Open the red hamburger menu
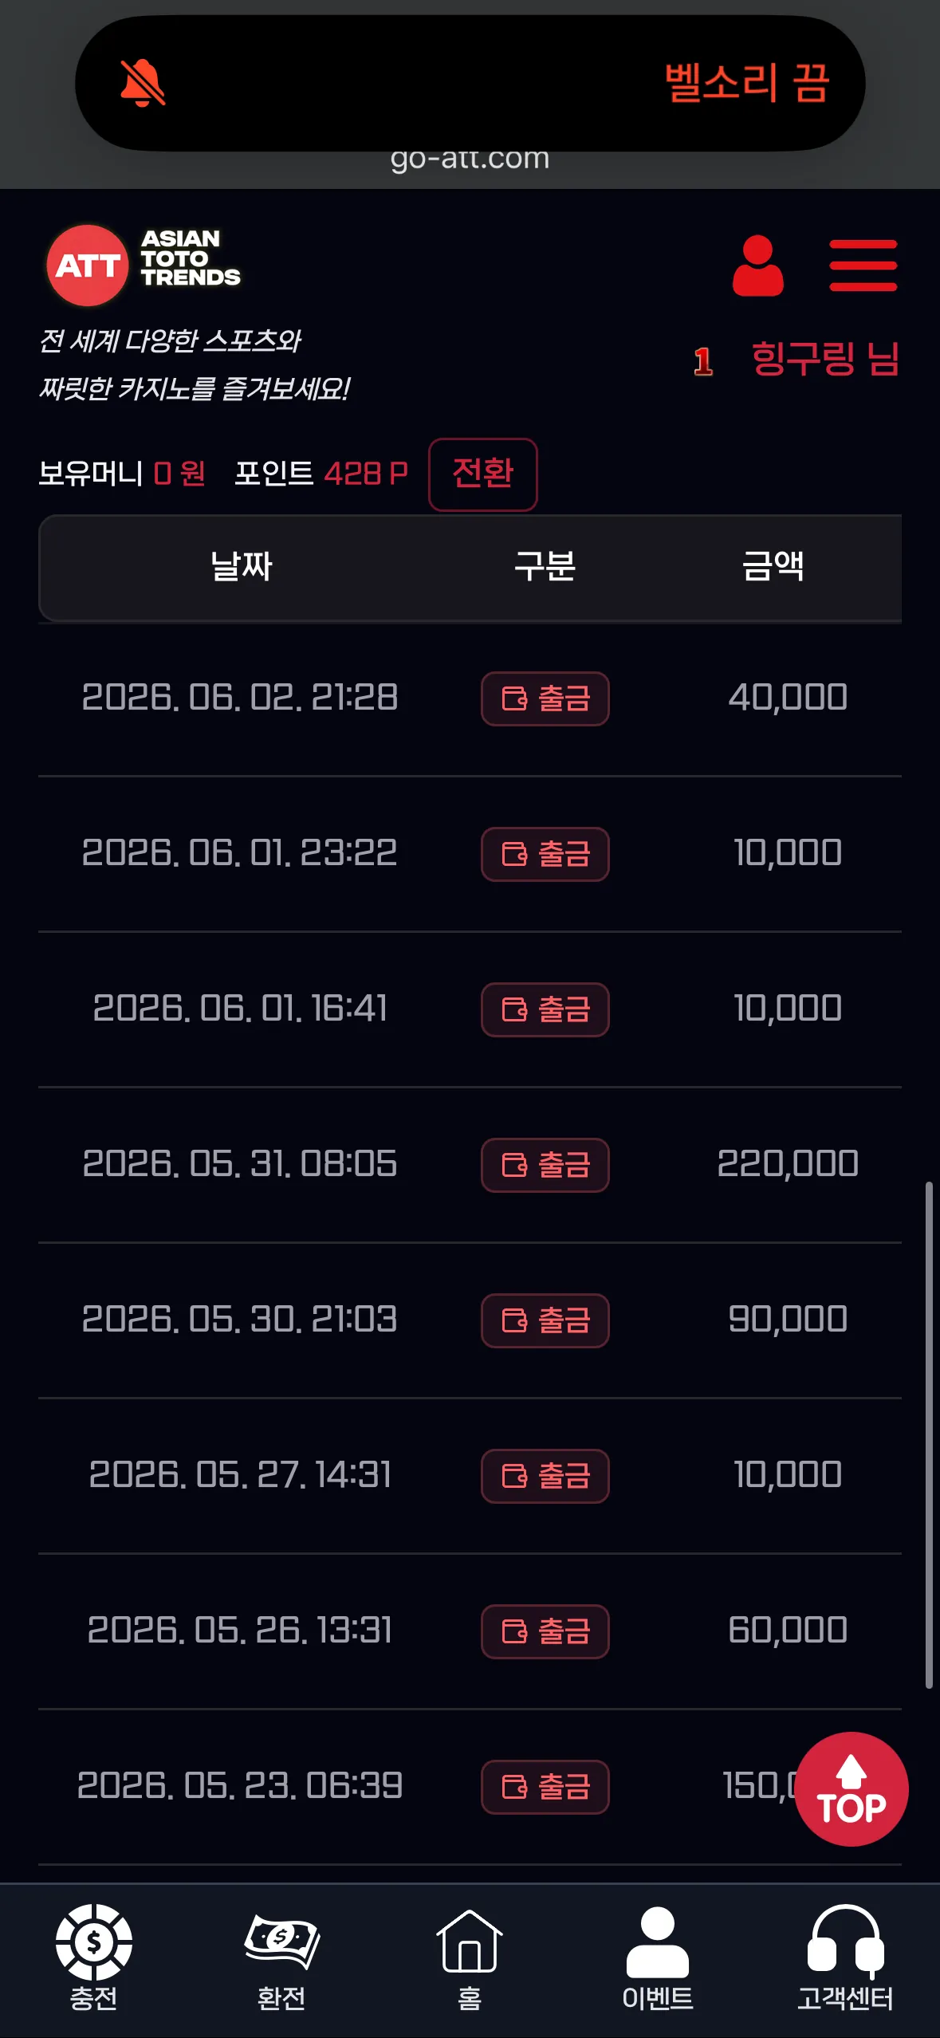This screenshot has height=2038, width=940. 863,266
